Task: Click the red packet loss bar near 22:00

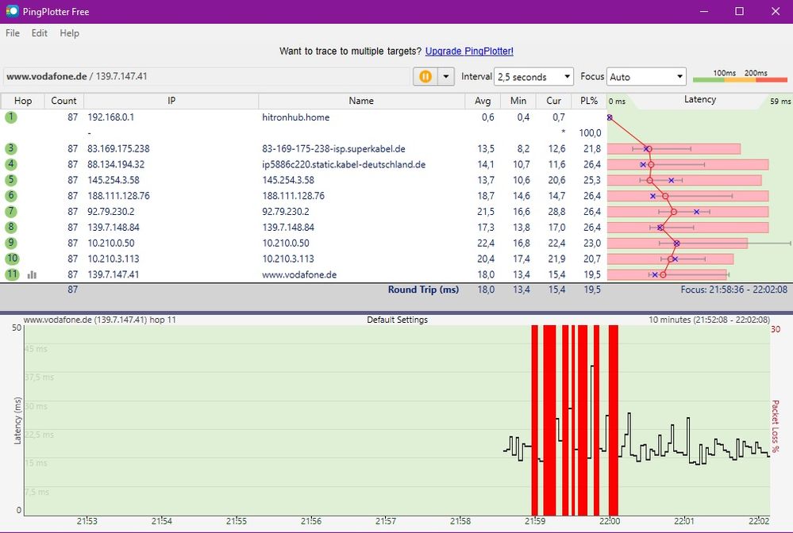Action: coord(613,420)
